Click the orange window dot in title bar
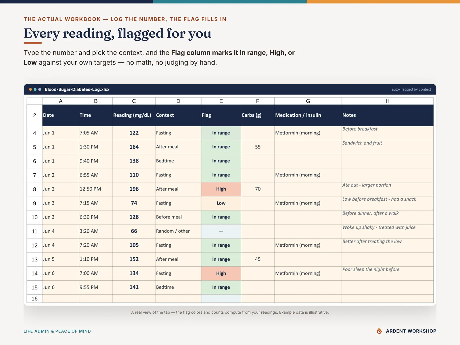 point(30,89)
